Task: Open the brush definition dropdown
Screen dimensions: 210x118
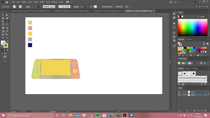Action: tap(71, 7)
